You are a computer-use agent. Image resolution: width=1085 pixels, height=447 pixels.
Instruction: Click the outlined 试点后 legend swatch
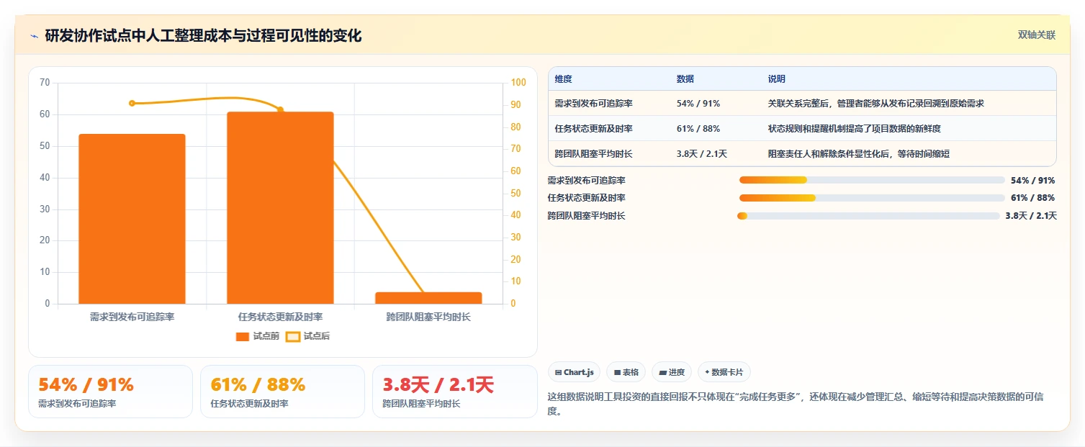click(x=292, y=337)
